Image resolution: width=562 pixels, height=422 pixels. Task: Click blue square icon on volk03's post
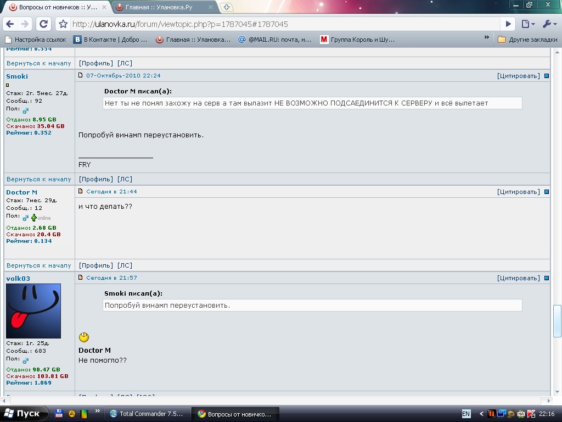(547, 277)
